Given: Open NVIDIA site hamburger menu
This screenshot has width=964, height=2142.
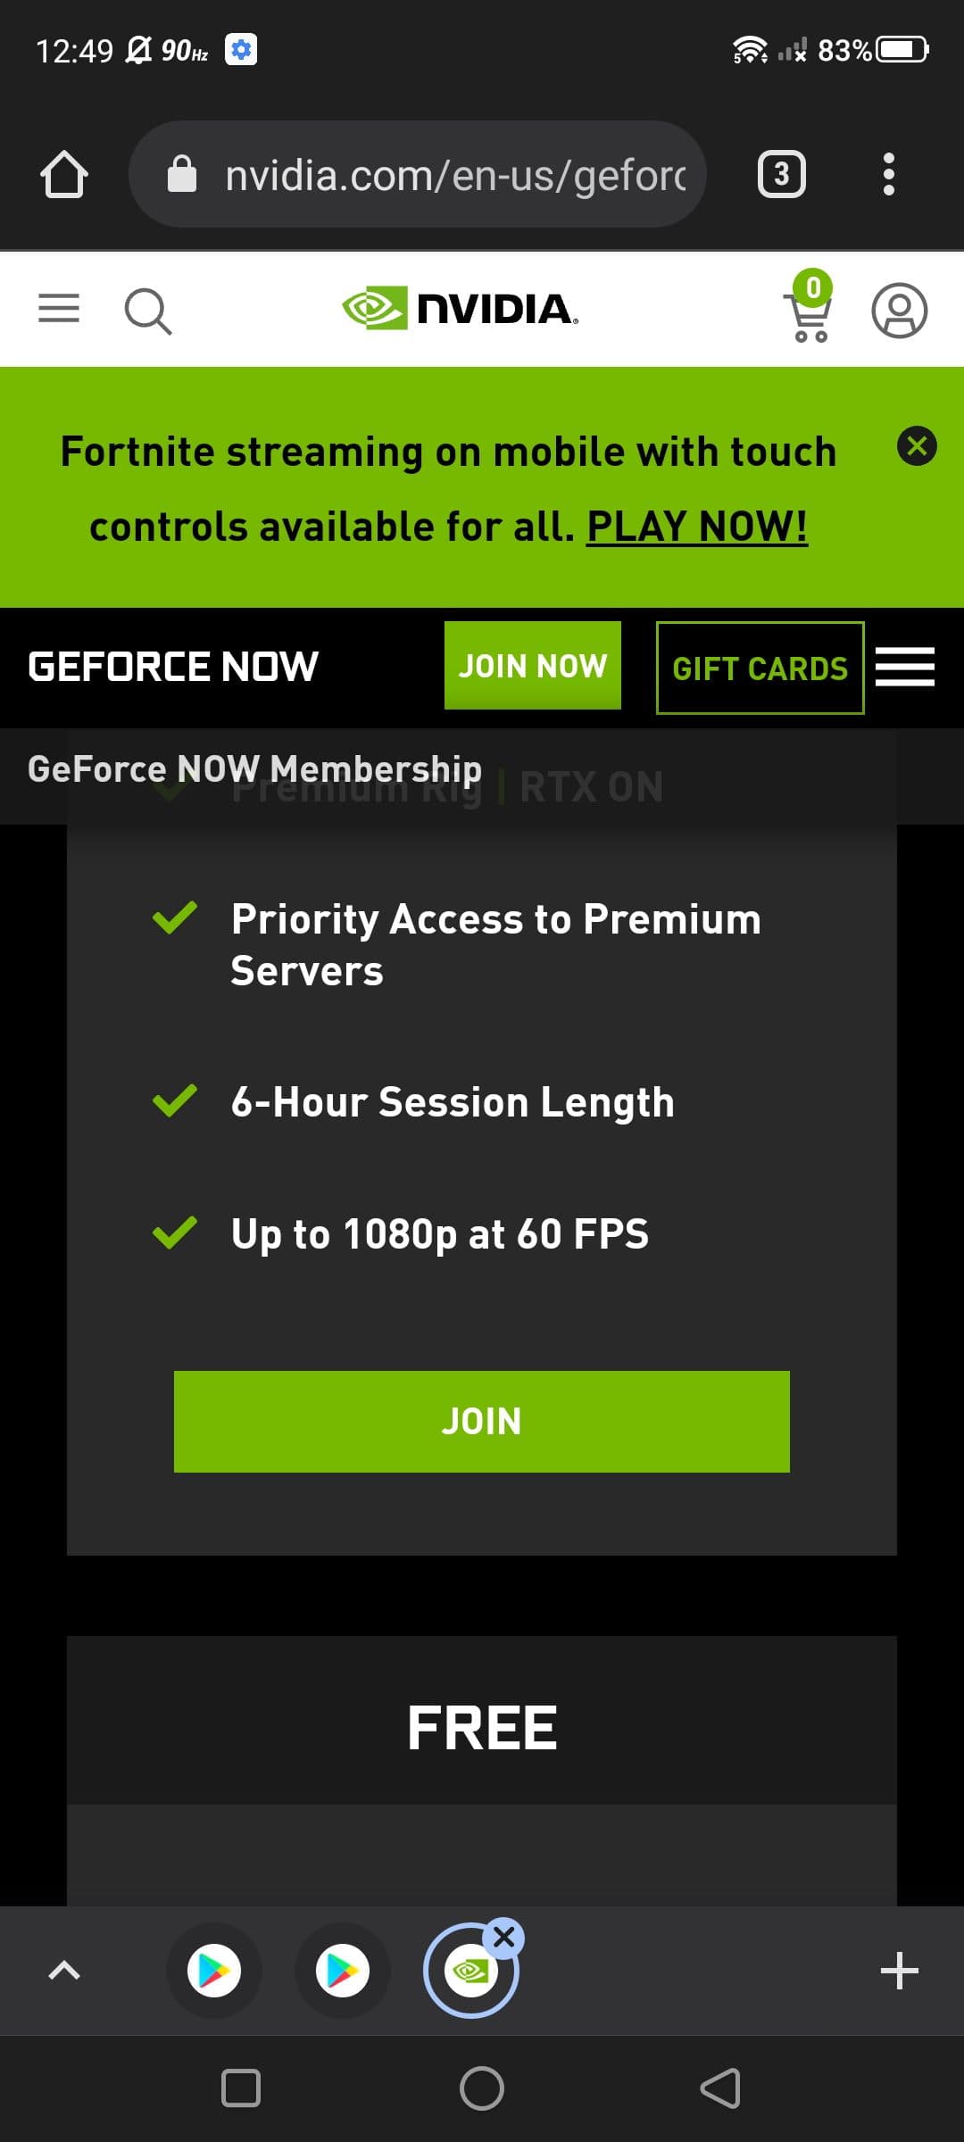Looking at the screenshot, I should point(59,309).
